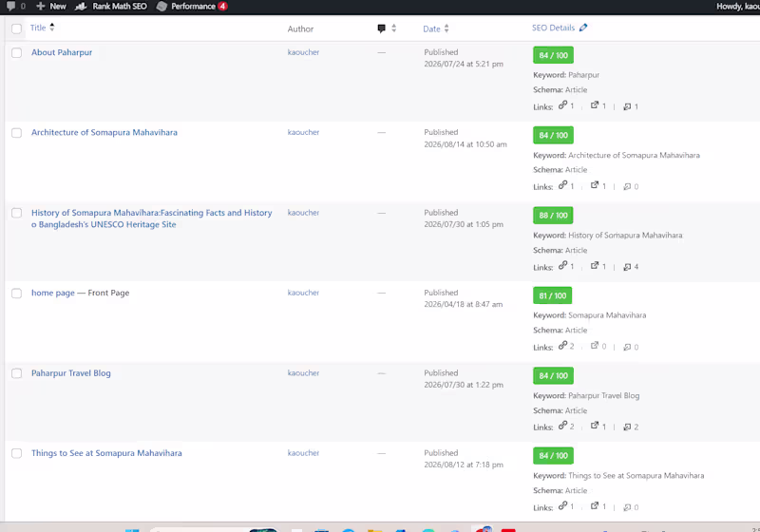This screenshot has height=532, width=760.
Task: Select the About Paharpur checkbox
Action: [x=16, y=52]
